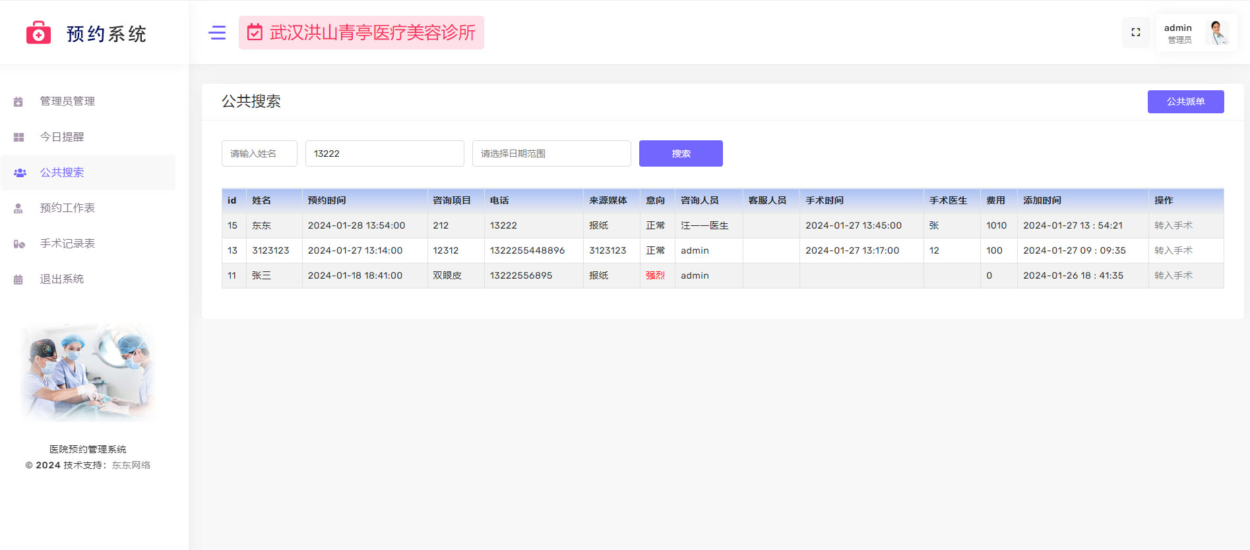Click the 退出系统 calendar icon
Image resolution: width=1250 pixels, height=550 pixels.
(x=18, y=279)
